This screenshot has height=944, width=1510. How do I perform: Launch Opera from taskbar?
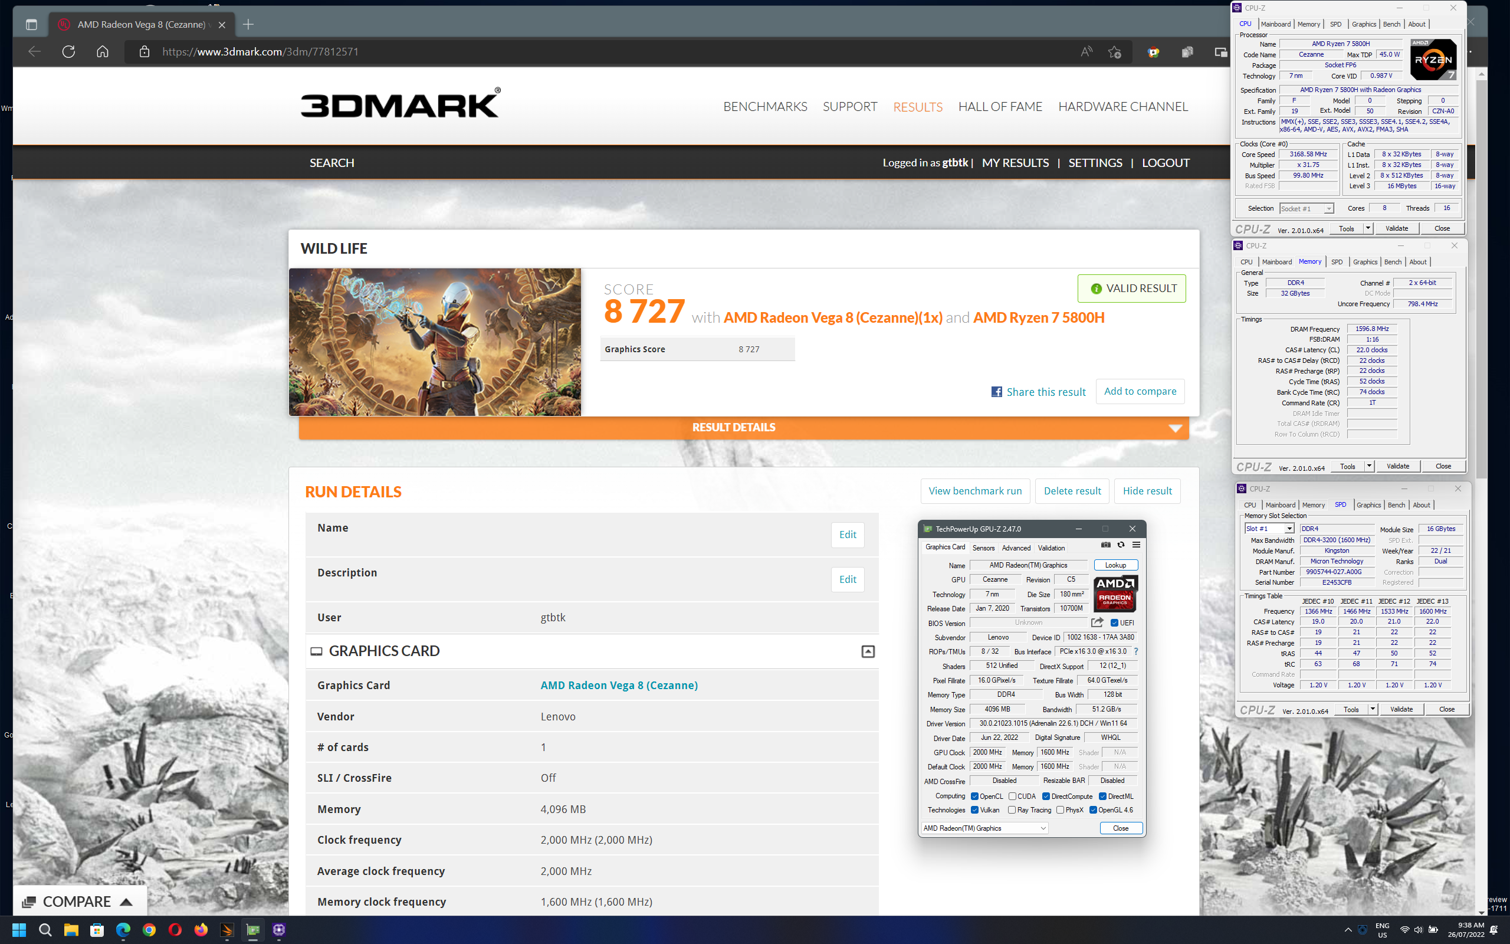click(x=175, y=930)
